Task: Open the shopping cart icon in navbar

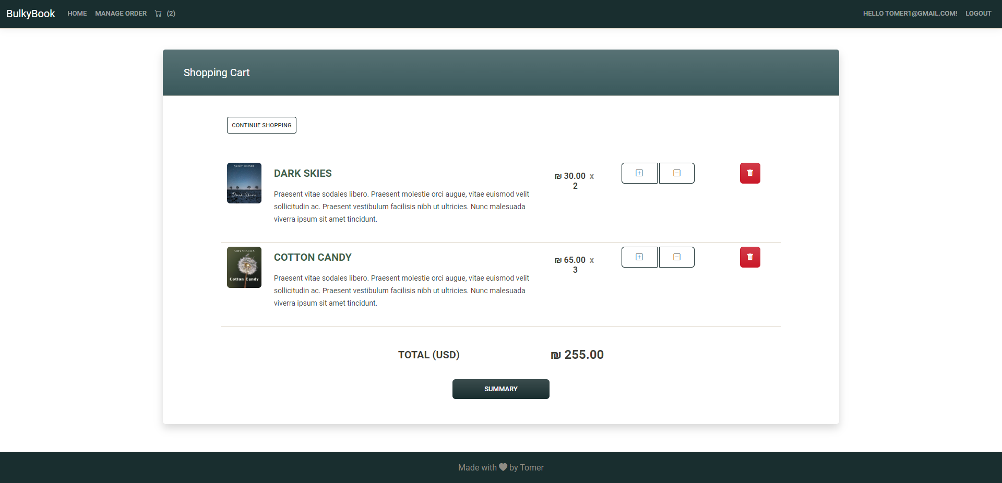Action: 158,14
